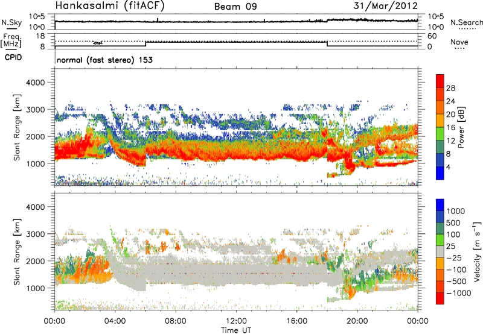Viewport: 483px width, 334px height.
Task: Click the 16 tick on the power colorbar
Action: click(450, 128)
